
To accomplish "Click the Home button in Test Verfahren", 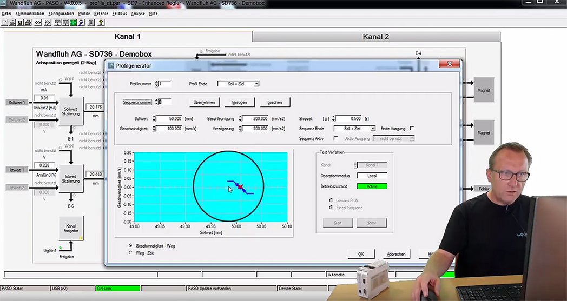I will [x=371, y=223].
